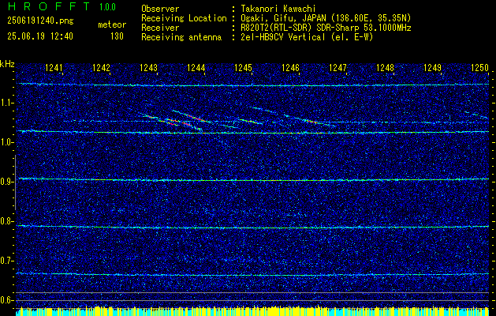
Task: Click the Observer label
Action: [x=160, y=9]
